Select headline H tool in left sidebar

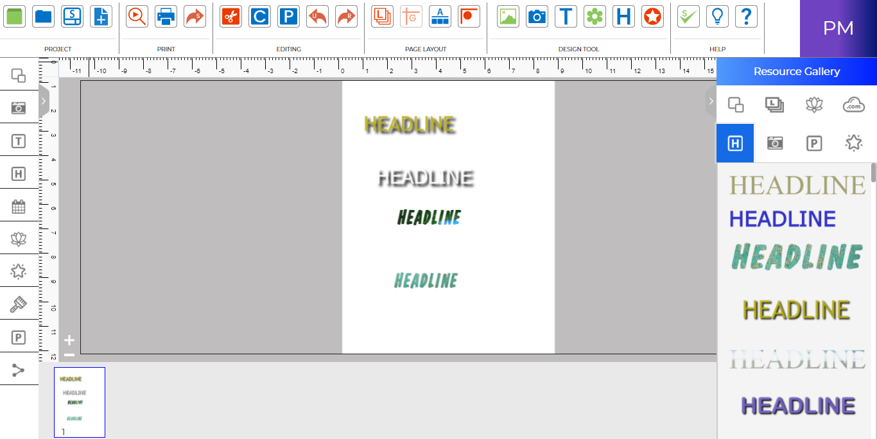(x=19, y=173)
